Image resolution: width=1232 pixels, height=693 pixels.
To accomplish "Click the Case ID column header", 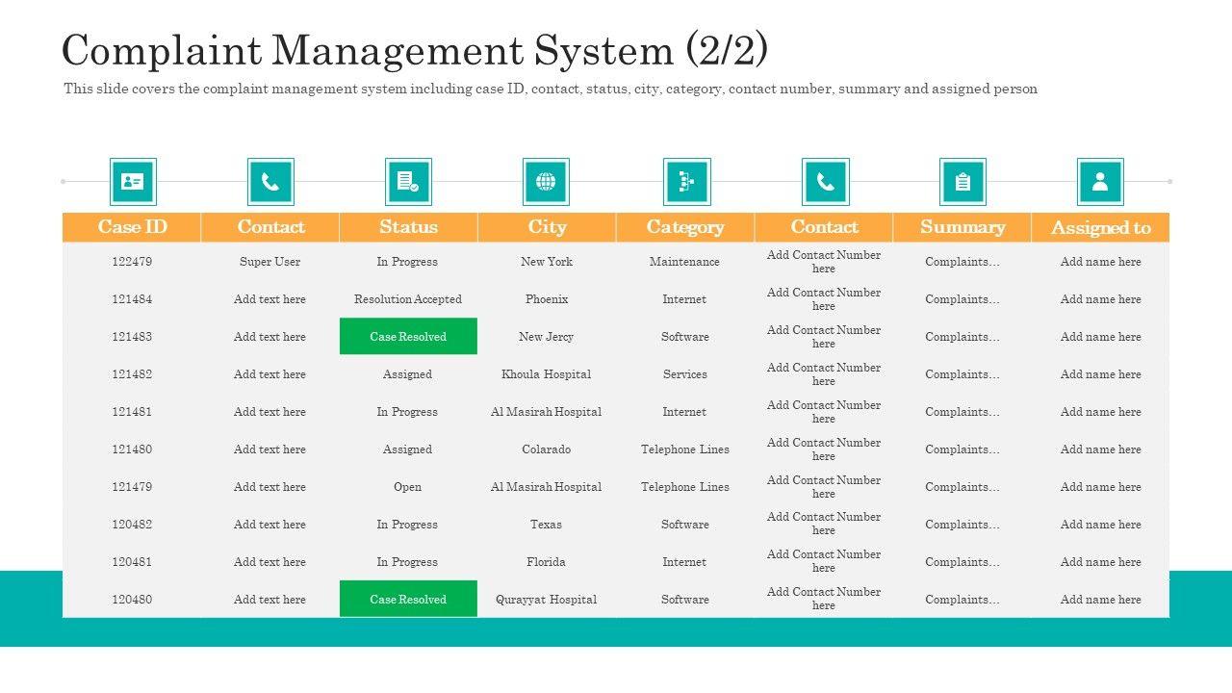I will tap(132, 227).
